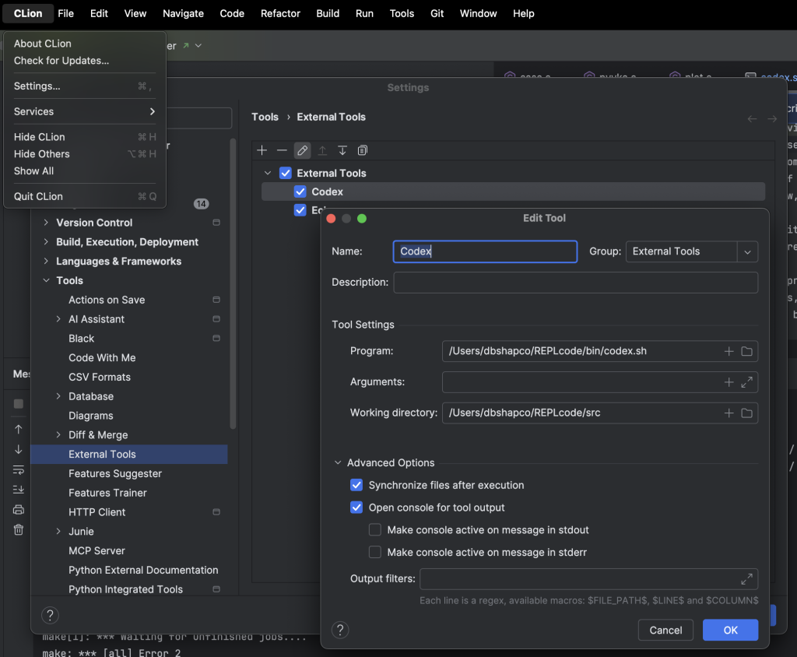797x657 pixels.
Task: Click the move down arrow icon
Action: point(342,150)
